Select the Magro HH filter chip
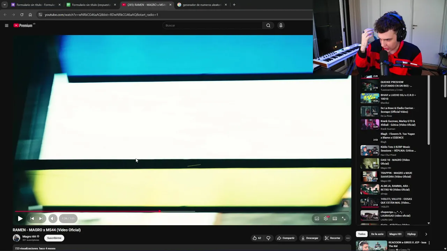 pos(395,234)
